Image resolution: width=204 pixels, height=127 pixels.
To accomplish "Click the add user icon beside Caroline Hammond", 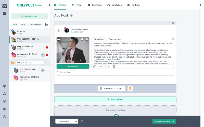I will tap(59, 30).
